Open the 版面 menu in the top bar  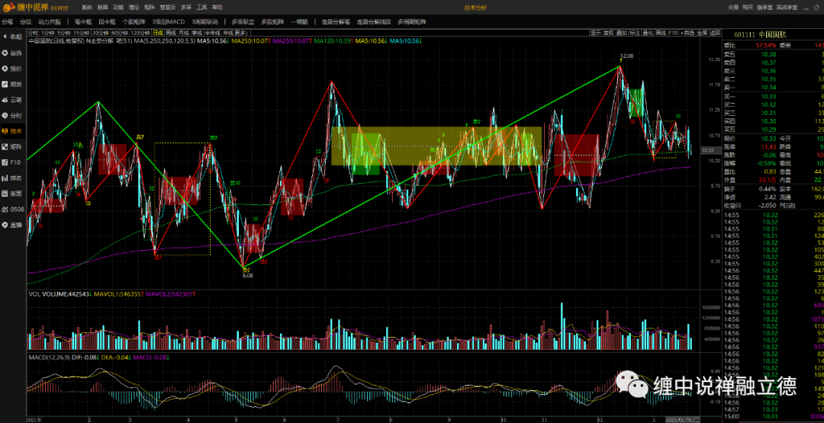point(102,8)
